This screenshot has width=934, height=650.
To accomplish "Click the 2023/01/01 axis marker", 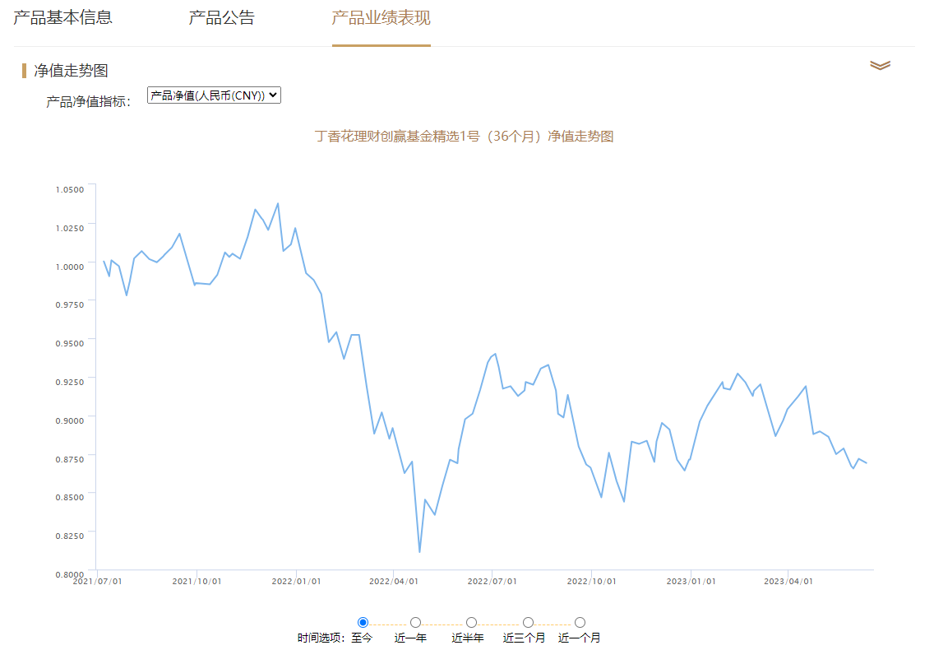I will [x=691, y=581].
